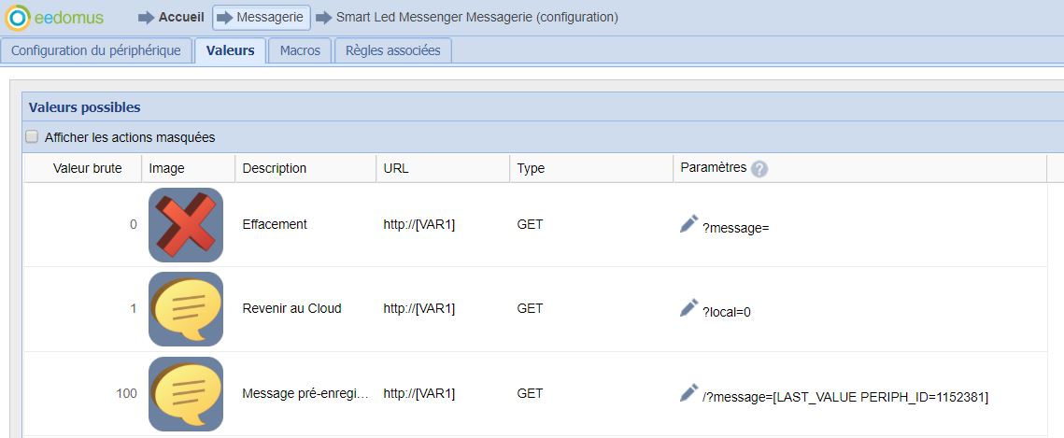Click Smart Led Messenger Messagerie breadcrumb
The image size is (1064, 438).
pyautogui.click(x=476, y=18)
